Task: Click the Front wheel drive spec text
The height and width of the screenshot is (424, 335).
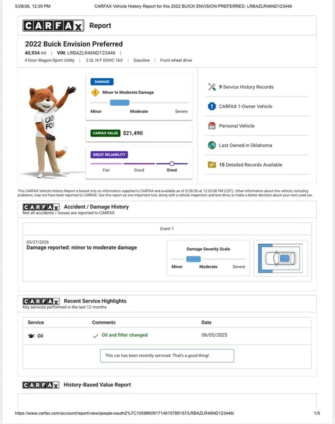Action: coord(176,60)
